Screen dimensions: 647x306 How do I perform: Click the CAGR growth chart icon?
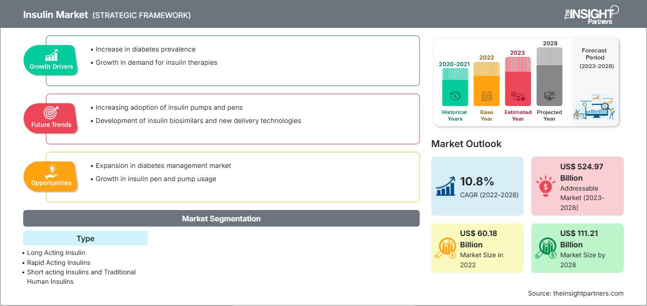(x=446, y=186)
